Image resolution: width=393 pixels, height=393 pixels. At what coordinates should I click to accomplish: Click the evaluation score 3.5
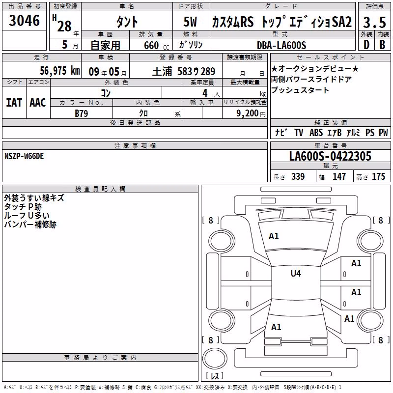coord(374,22)
